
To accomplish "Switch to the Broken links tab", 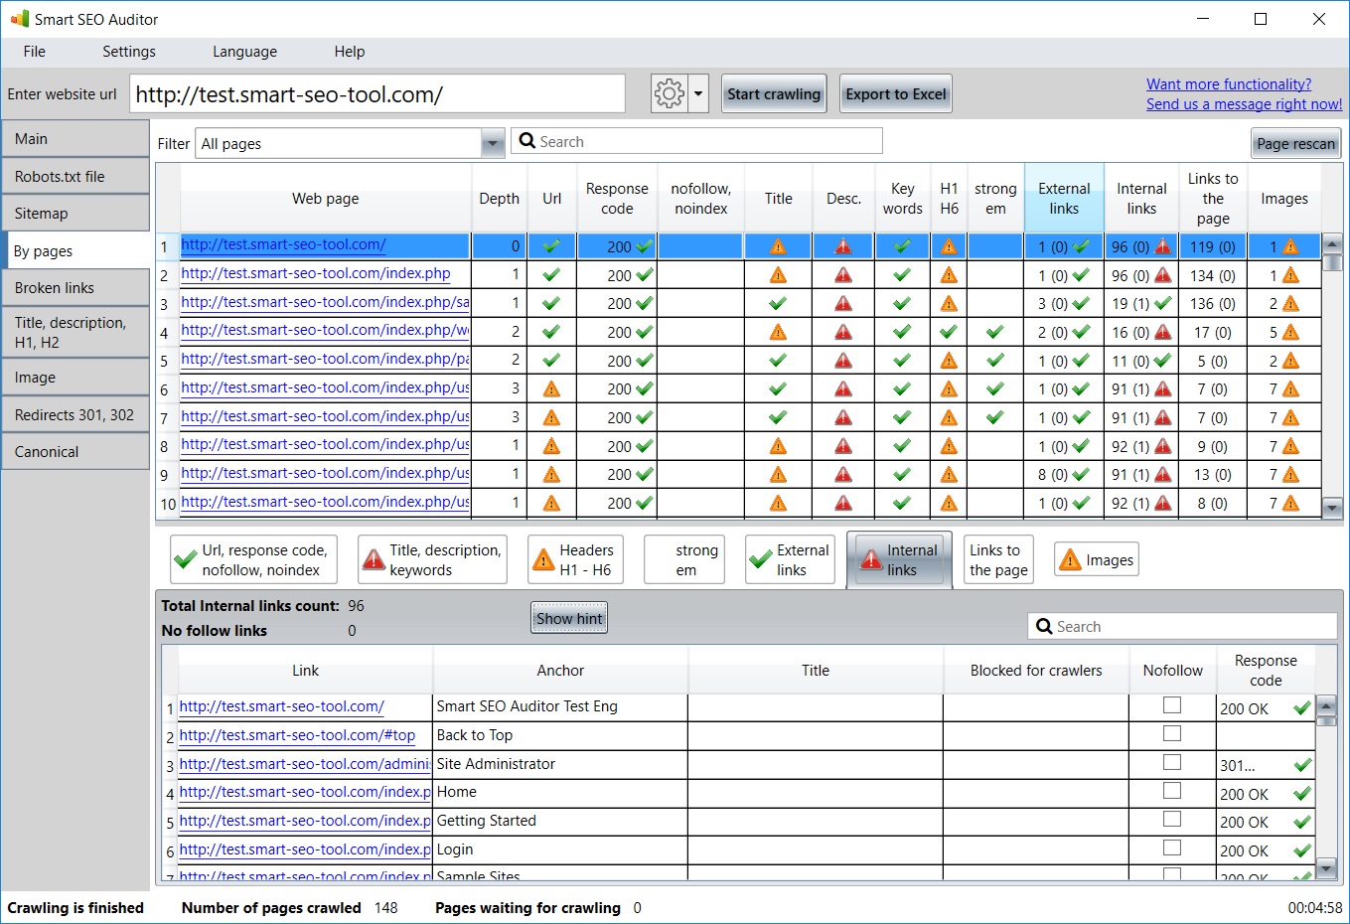I will [x=75, y=288].
